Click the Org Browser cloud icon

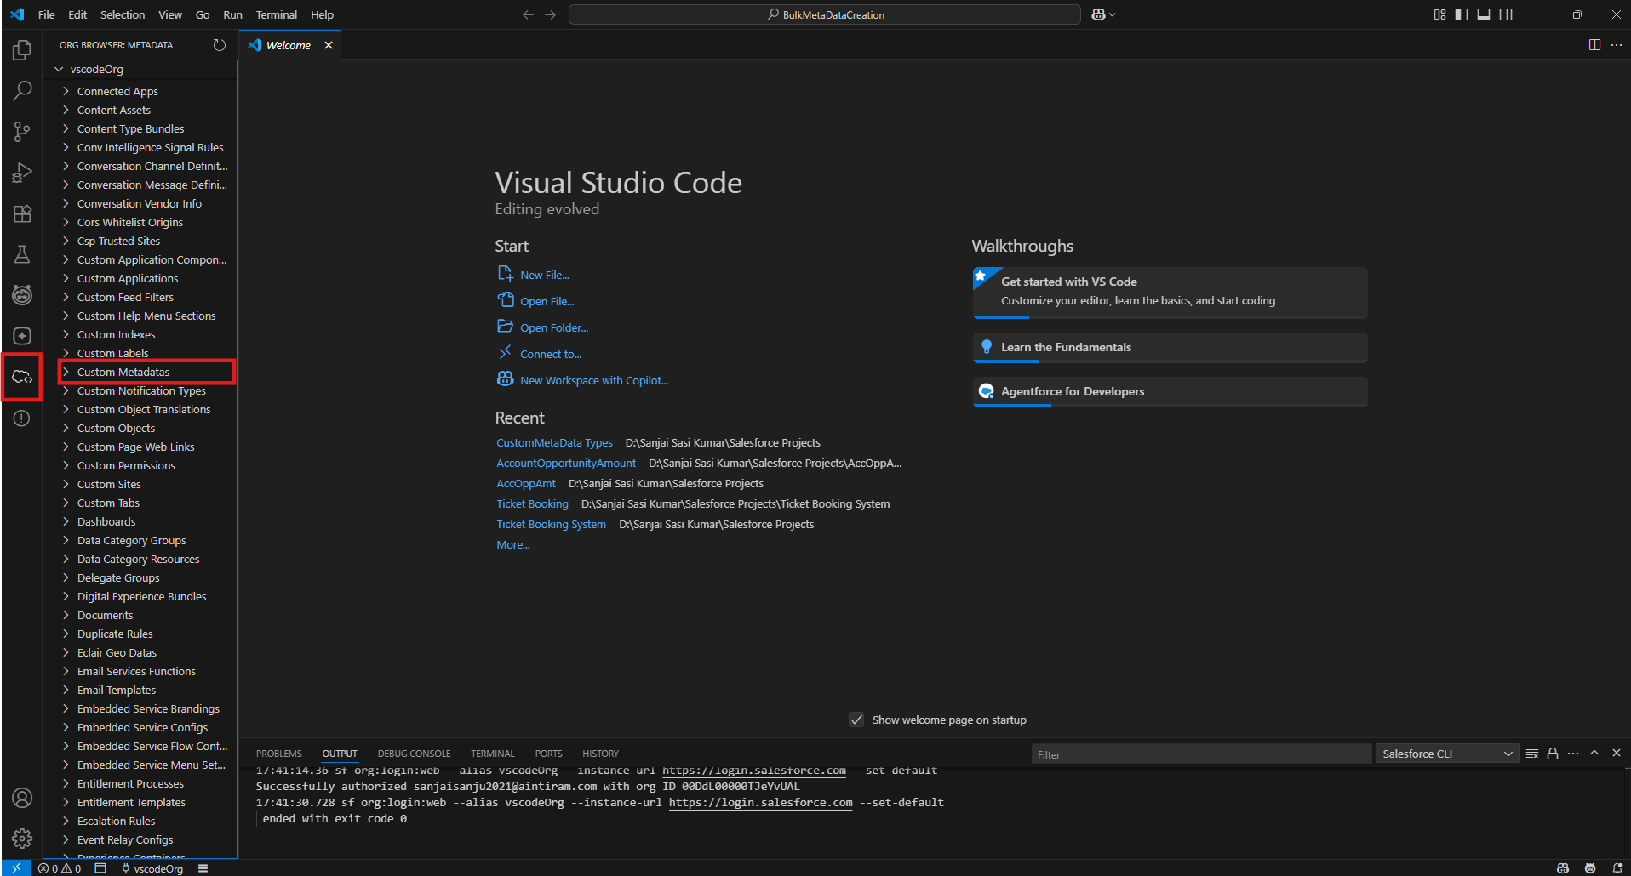point(22,377)
